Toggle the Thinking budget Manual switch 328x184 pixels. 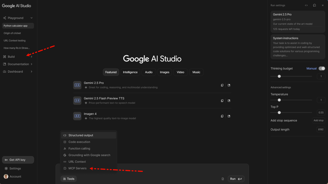(x=322, y=69)
